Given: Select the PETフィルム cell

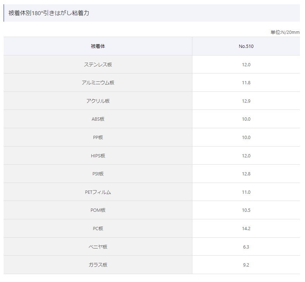Looking at the screenshot, I should 98,192.
